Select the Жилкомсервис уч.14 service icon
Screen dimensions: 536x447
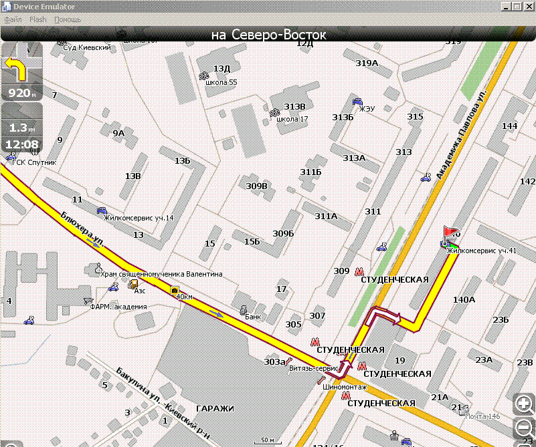[102, 210]
